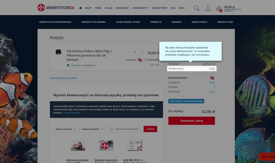Image resolution: width=275 pixels, height=163 pixels.
Task: Open the Akwarystyczny24 logo homepage
Action: (56, 8)
